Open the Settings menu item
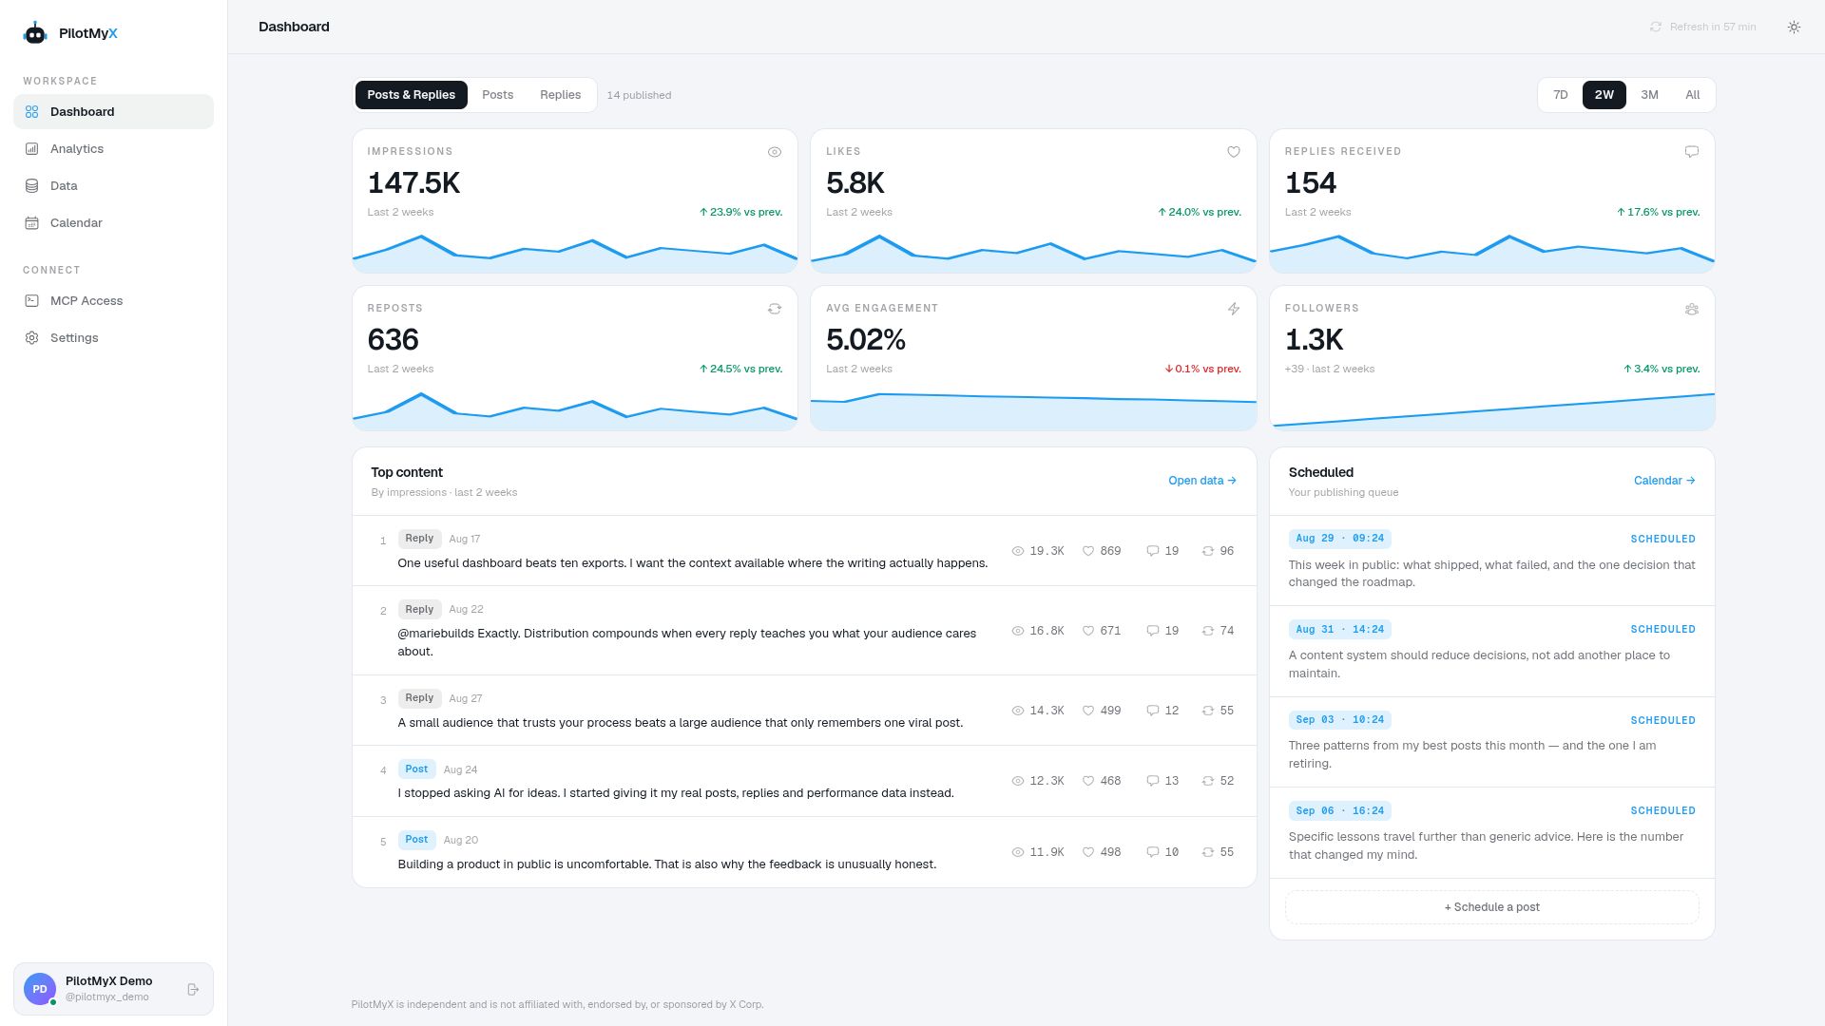Image resolution: width=1825 pixels, height=1026 pixels. [113, 338]
